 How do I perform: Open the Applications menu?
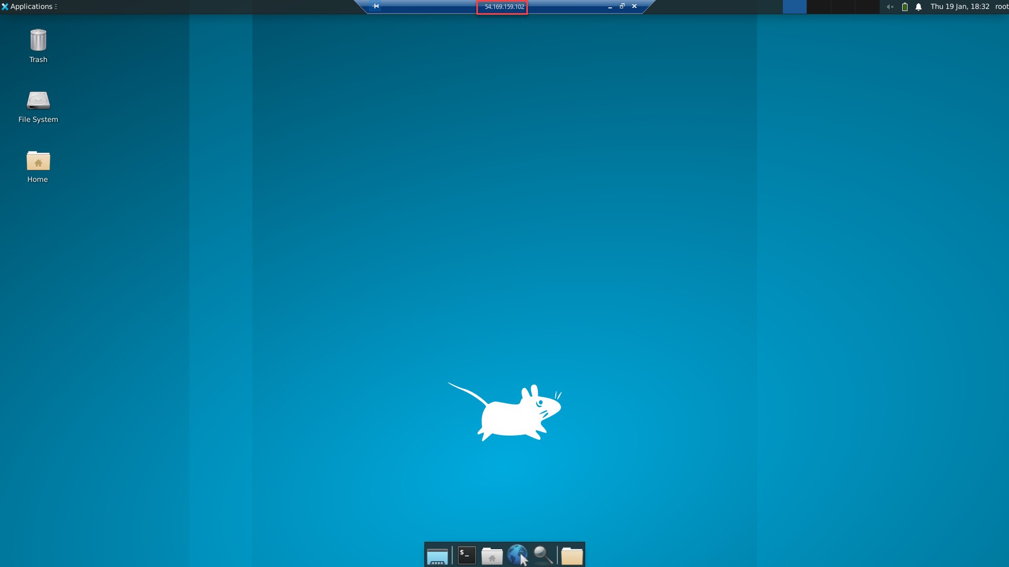(29, 6)
